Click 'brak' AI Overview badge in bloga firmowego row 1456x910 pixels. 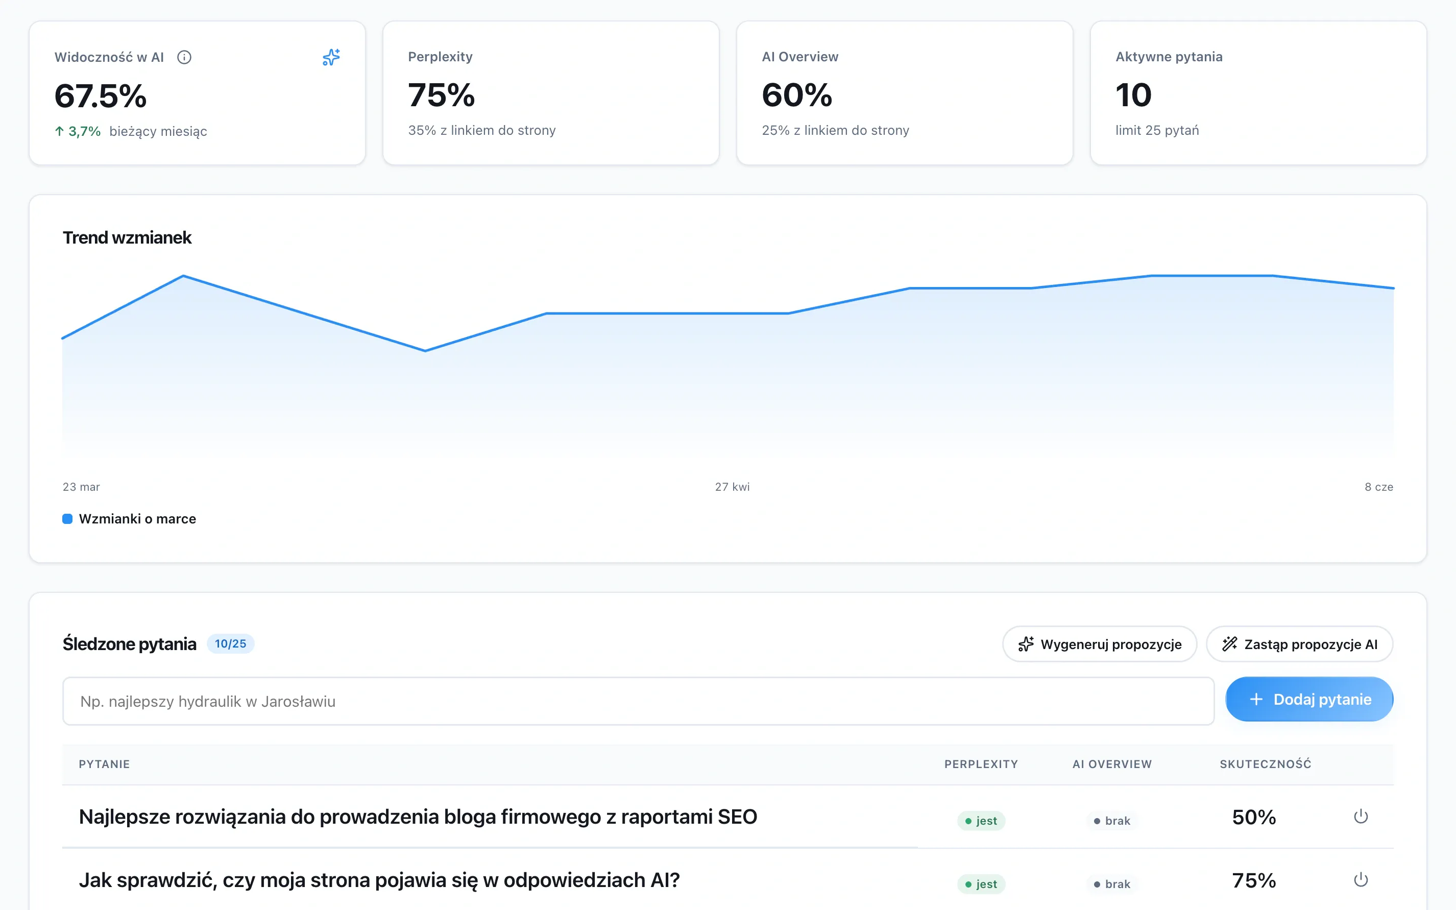point(1112,821)
